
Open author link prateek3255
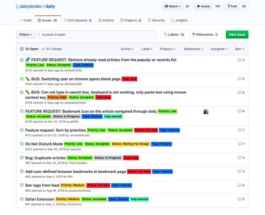tap(73, 71)
